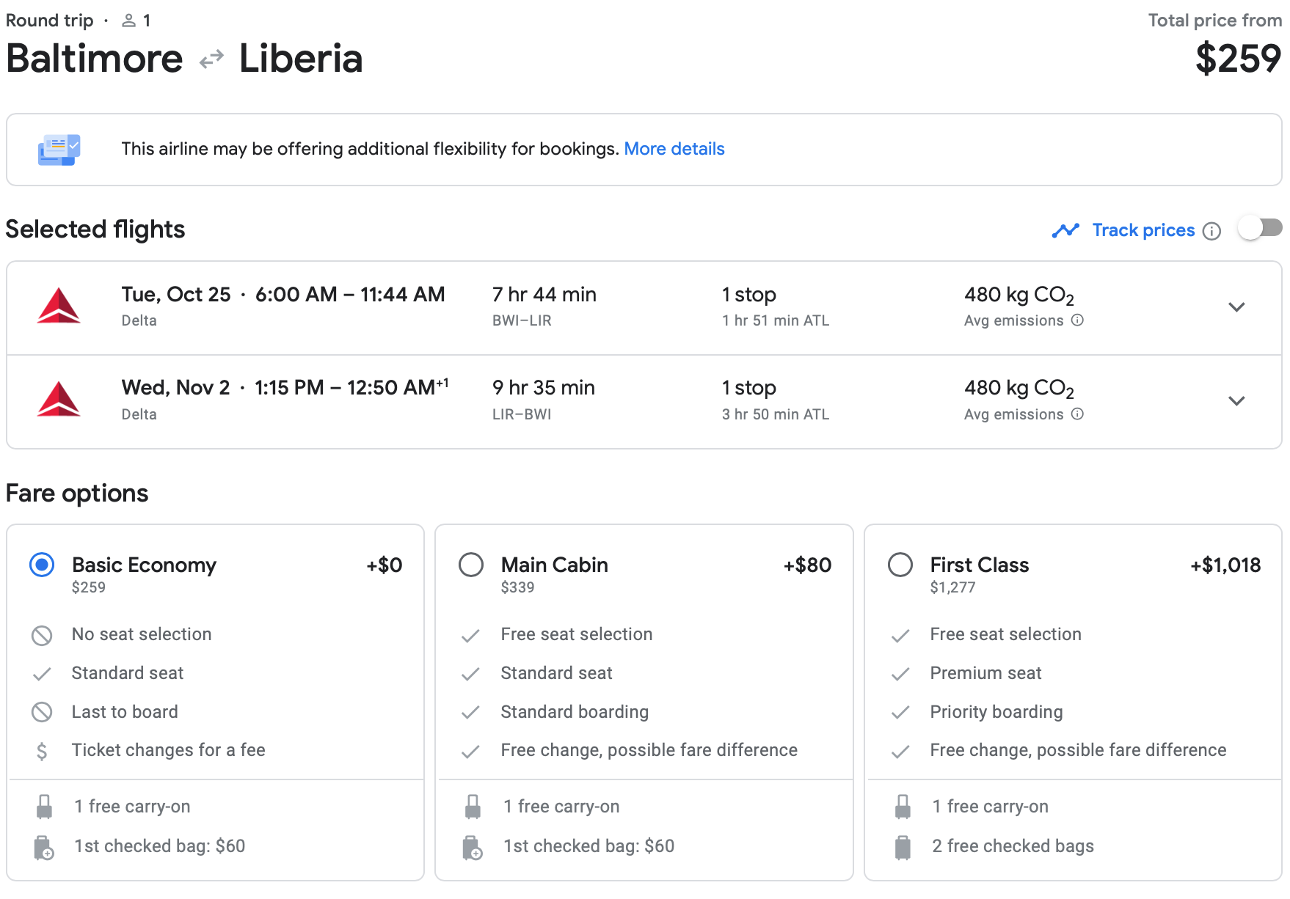
Task: Click the info icon next to Track prices
Action: coord(1212,230)
